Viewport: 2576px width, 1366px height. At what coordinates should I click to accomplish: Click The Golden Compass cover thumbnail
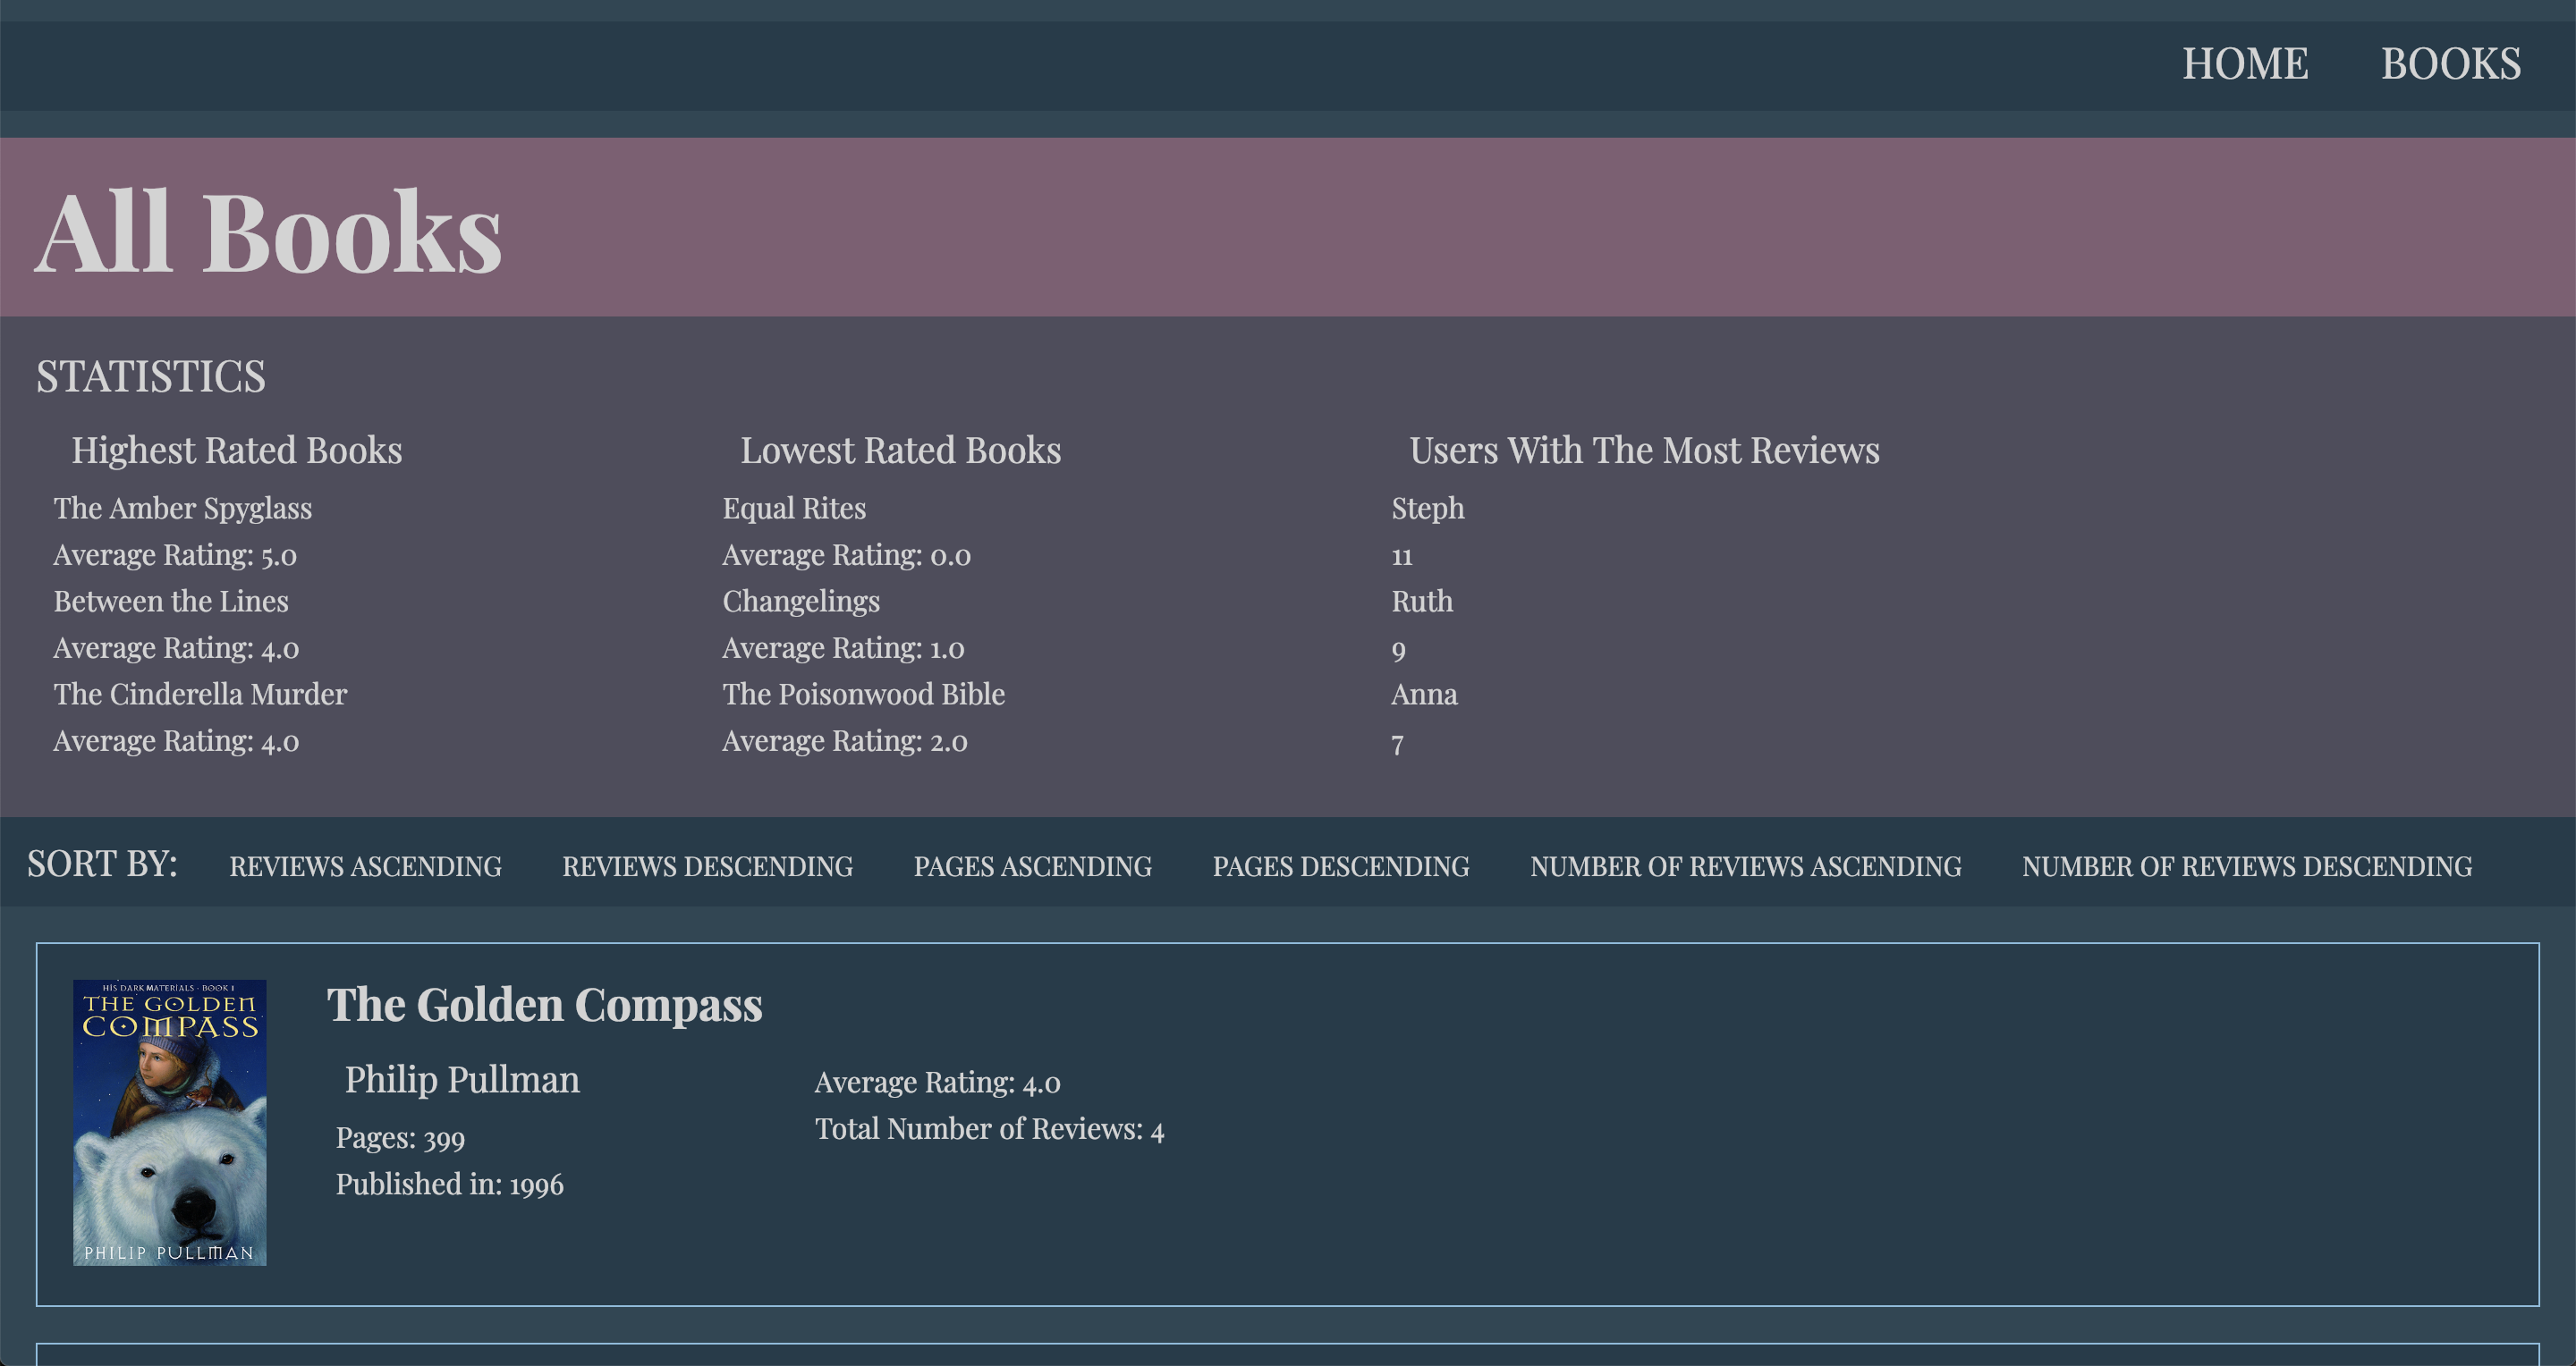[169, 1122]
